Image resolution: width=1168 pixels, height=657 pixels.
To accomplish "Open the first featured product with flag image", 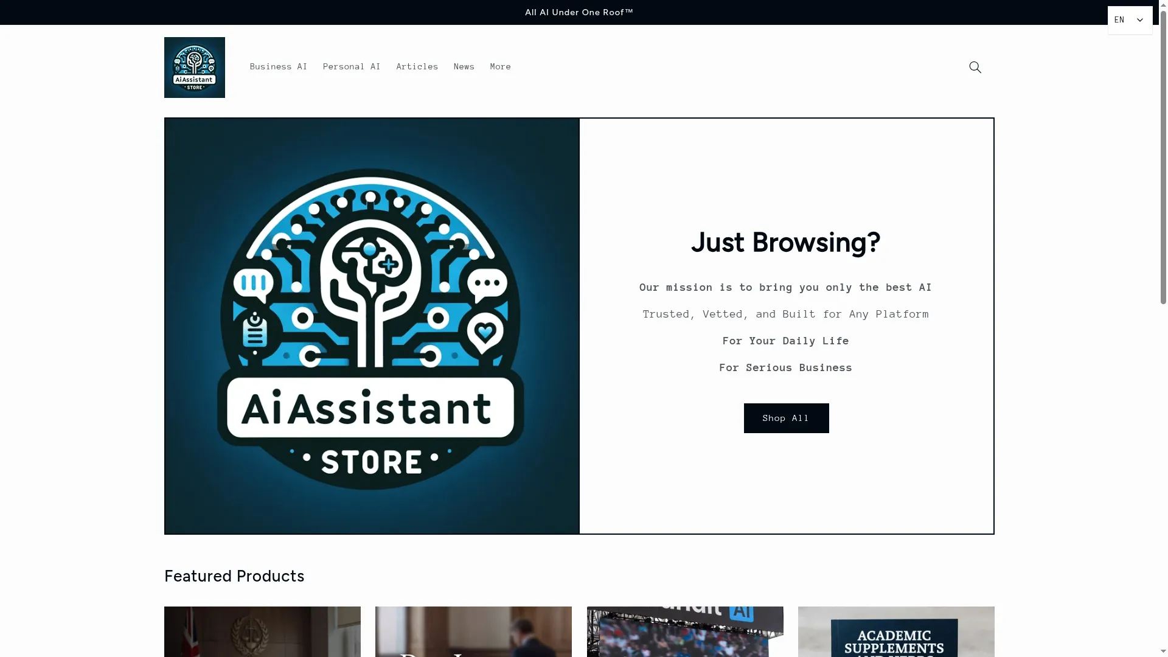I will [262, 631].
